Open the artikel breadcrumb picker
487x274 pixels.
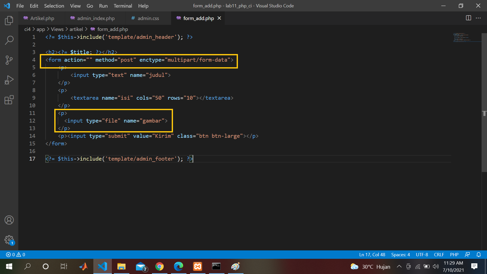pyautogui.click(x=76, y=29)
